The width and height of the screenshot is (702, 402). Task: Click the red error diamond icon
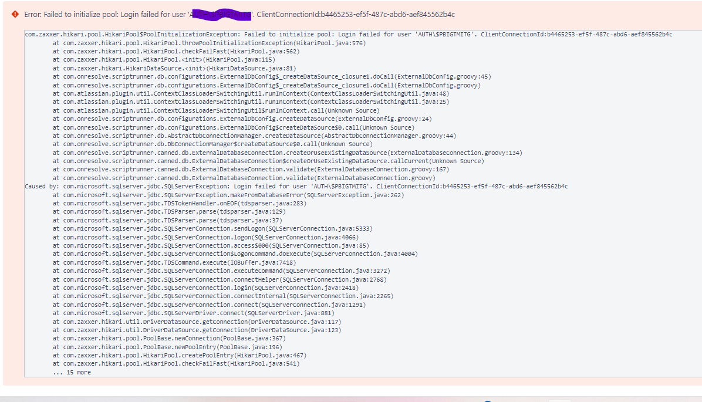(x=15, y=14)
